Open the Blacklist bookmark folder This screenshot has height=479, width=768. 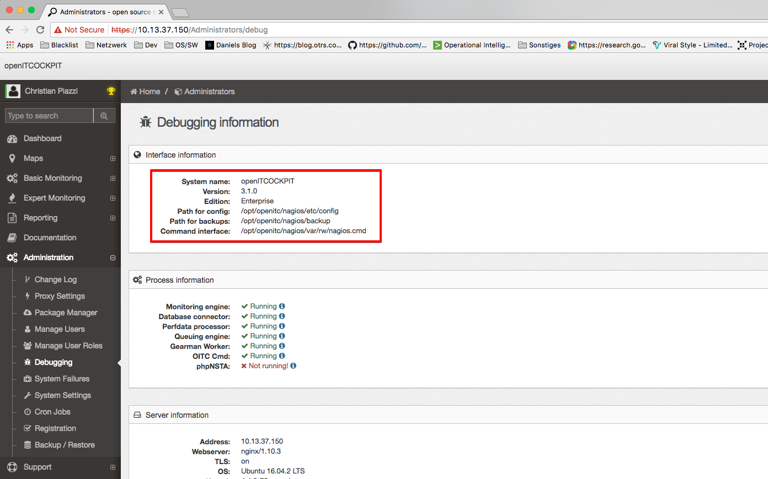[x=60, y=45]
